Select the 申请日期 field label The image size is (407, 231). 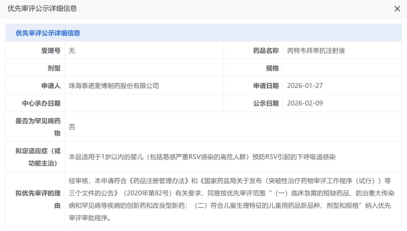tap(266, 86)
